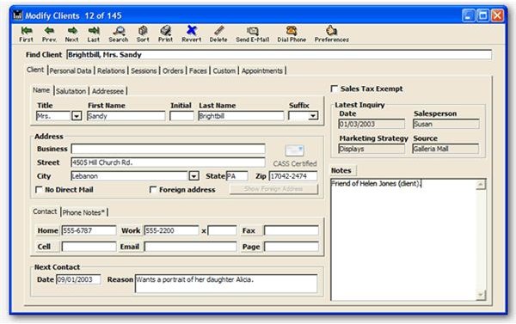
Task: Click the Fax label button
Action: click(251, 230)
